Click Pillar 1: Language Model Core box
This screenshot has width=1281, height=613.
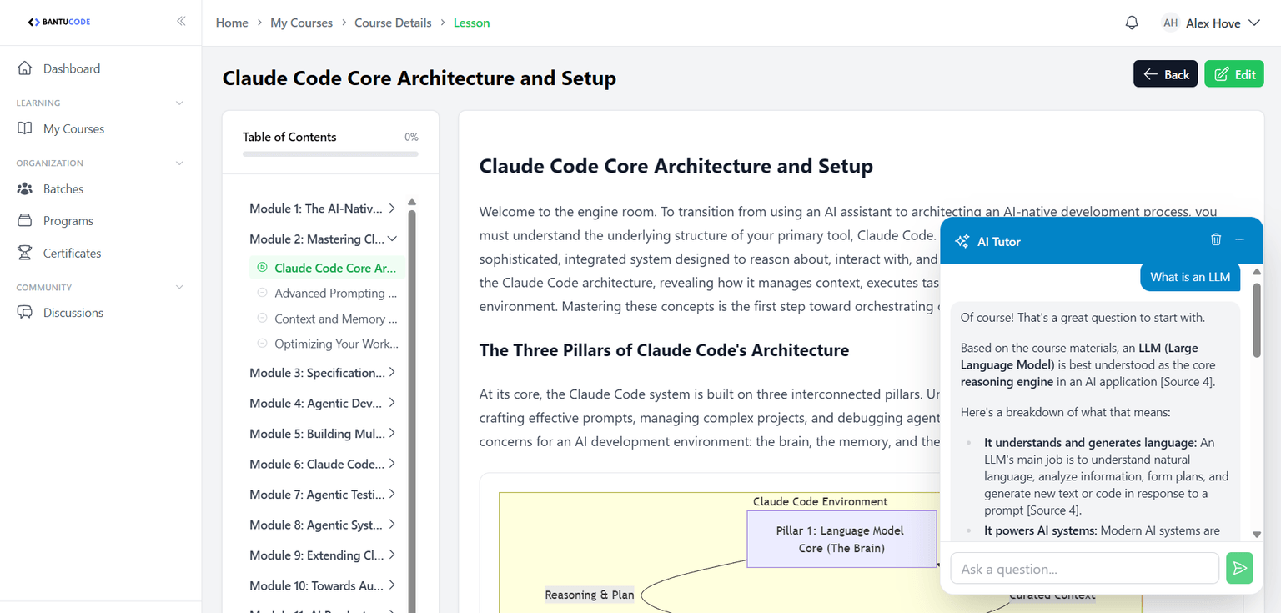(841, 539)
